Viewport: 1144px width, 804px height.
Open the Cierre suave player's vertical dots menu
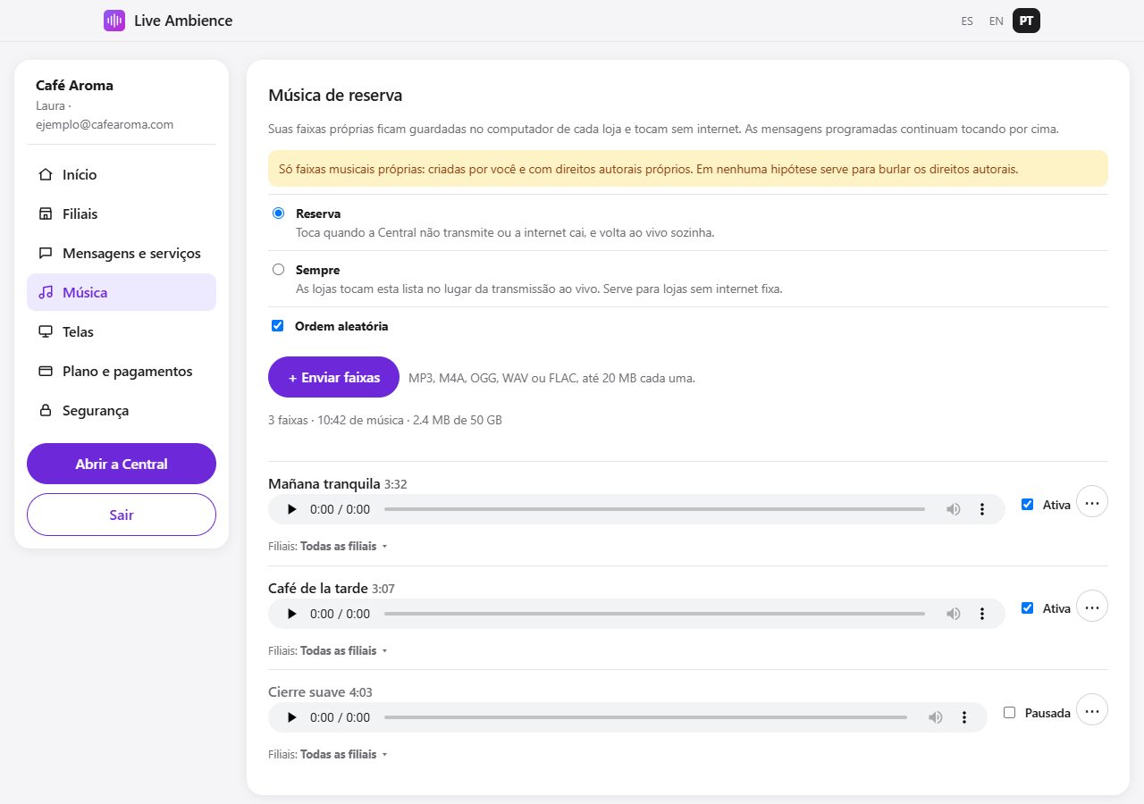coord(964,717)
